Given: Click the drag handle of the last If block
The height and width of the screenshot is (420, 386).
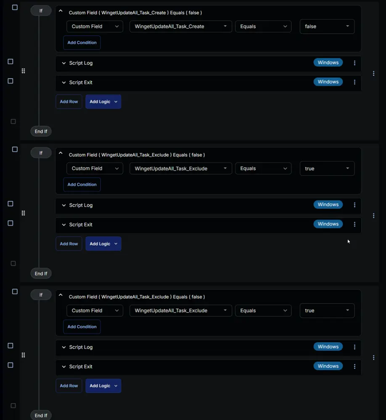Looking at the screenshot, I should (x=24, y=355).
